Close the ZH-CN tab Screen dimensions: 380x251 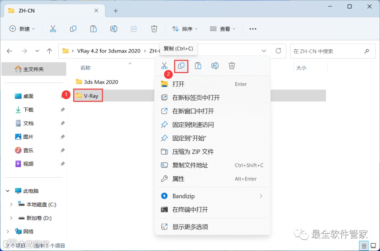click(x=96, y=11)
